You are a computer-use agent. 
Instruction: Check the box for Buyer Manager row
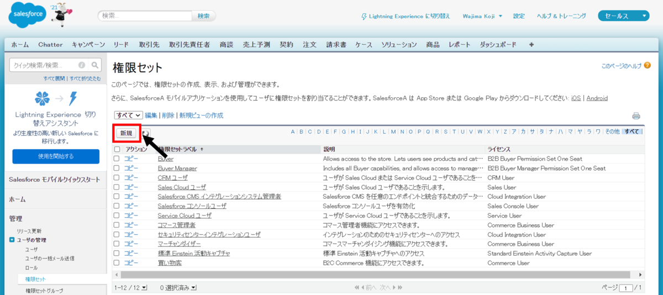[117, 168]
